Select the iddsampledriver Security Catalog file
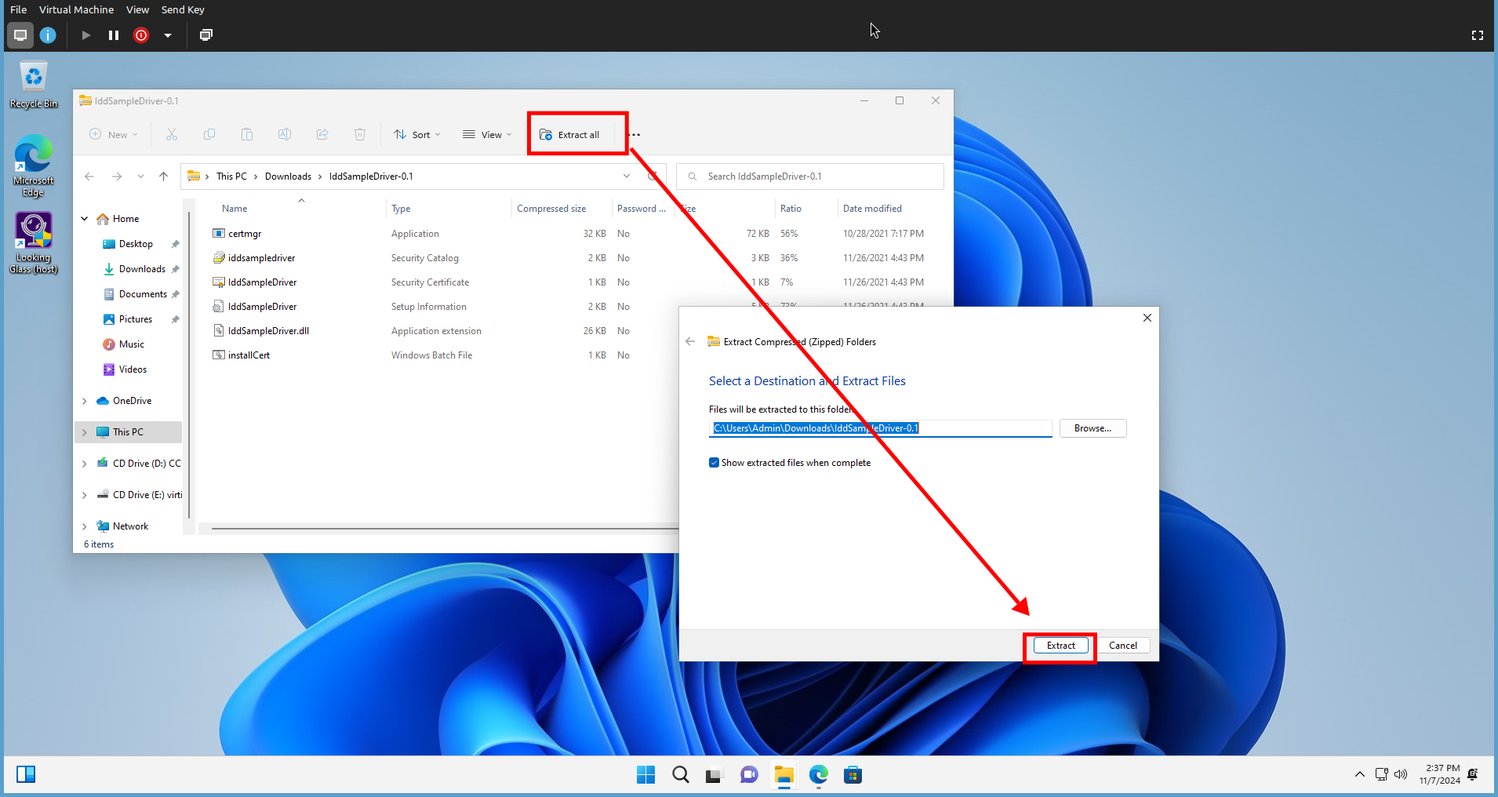 point(261,258)
